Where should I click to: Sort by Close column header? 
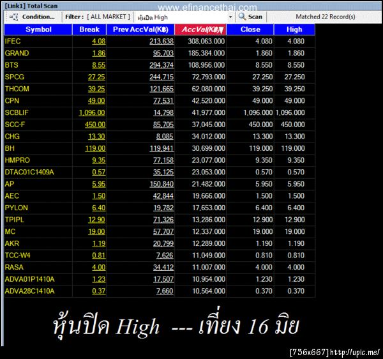[250, 29]
